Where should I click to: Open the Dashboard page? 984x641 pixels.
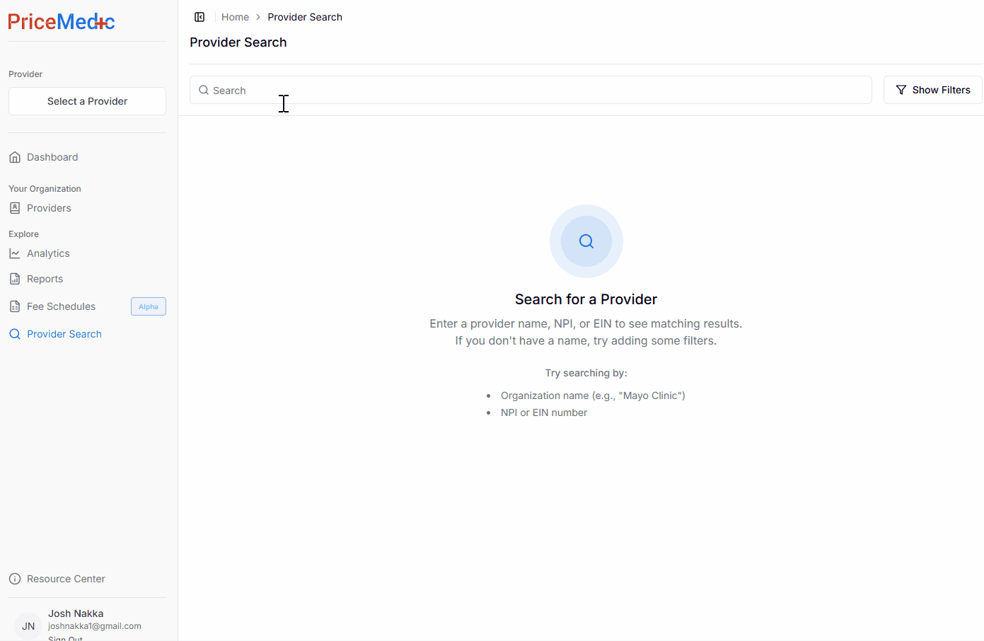[52, 157]
